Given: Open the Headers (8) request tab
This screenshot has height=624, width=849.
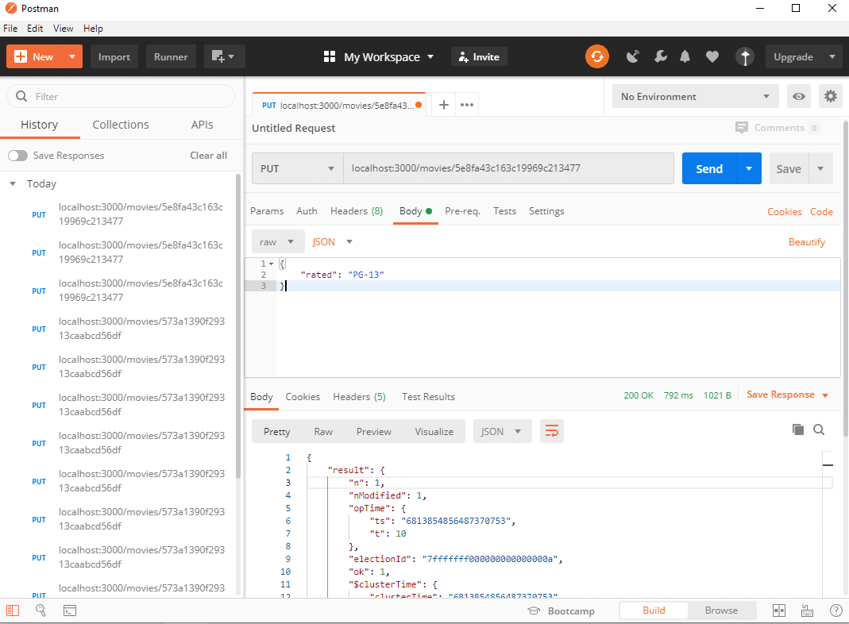Looking at the screenshot, I should pos(356,211).
